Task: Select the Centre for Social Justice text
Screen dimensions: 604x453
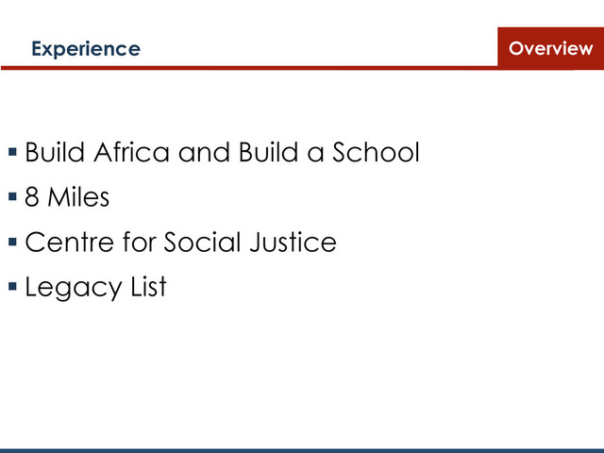Action: (x=180, y=242)
